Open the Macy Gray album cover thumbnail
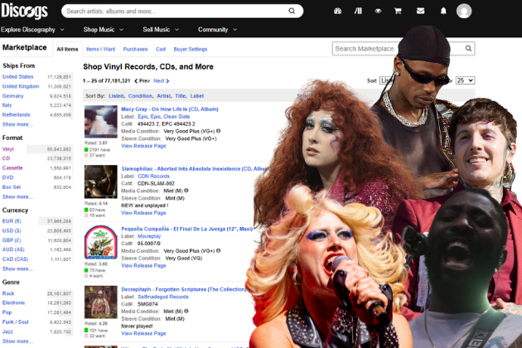The width and height of the screenshot is (522, 348). click(100, 121)
